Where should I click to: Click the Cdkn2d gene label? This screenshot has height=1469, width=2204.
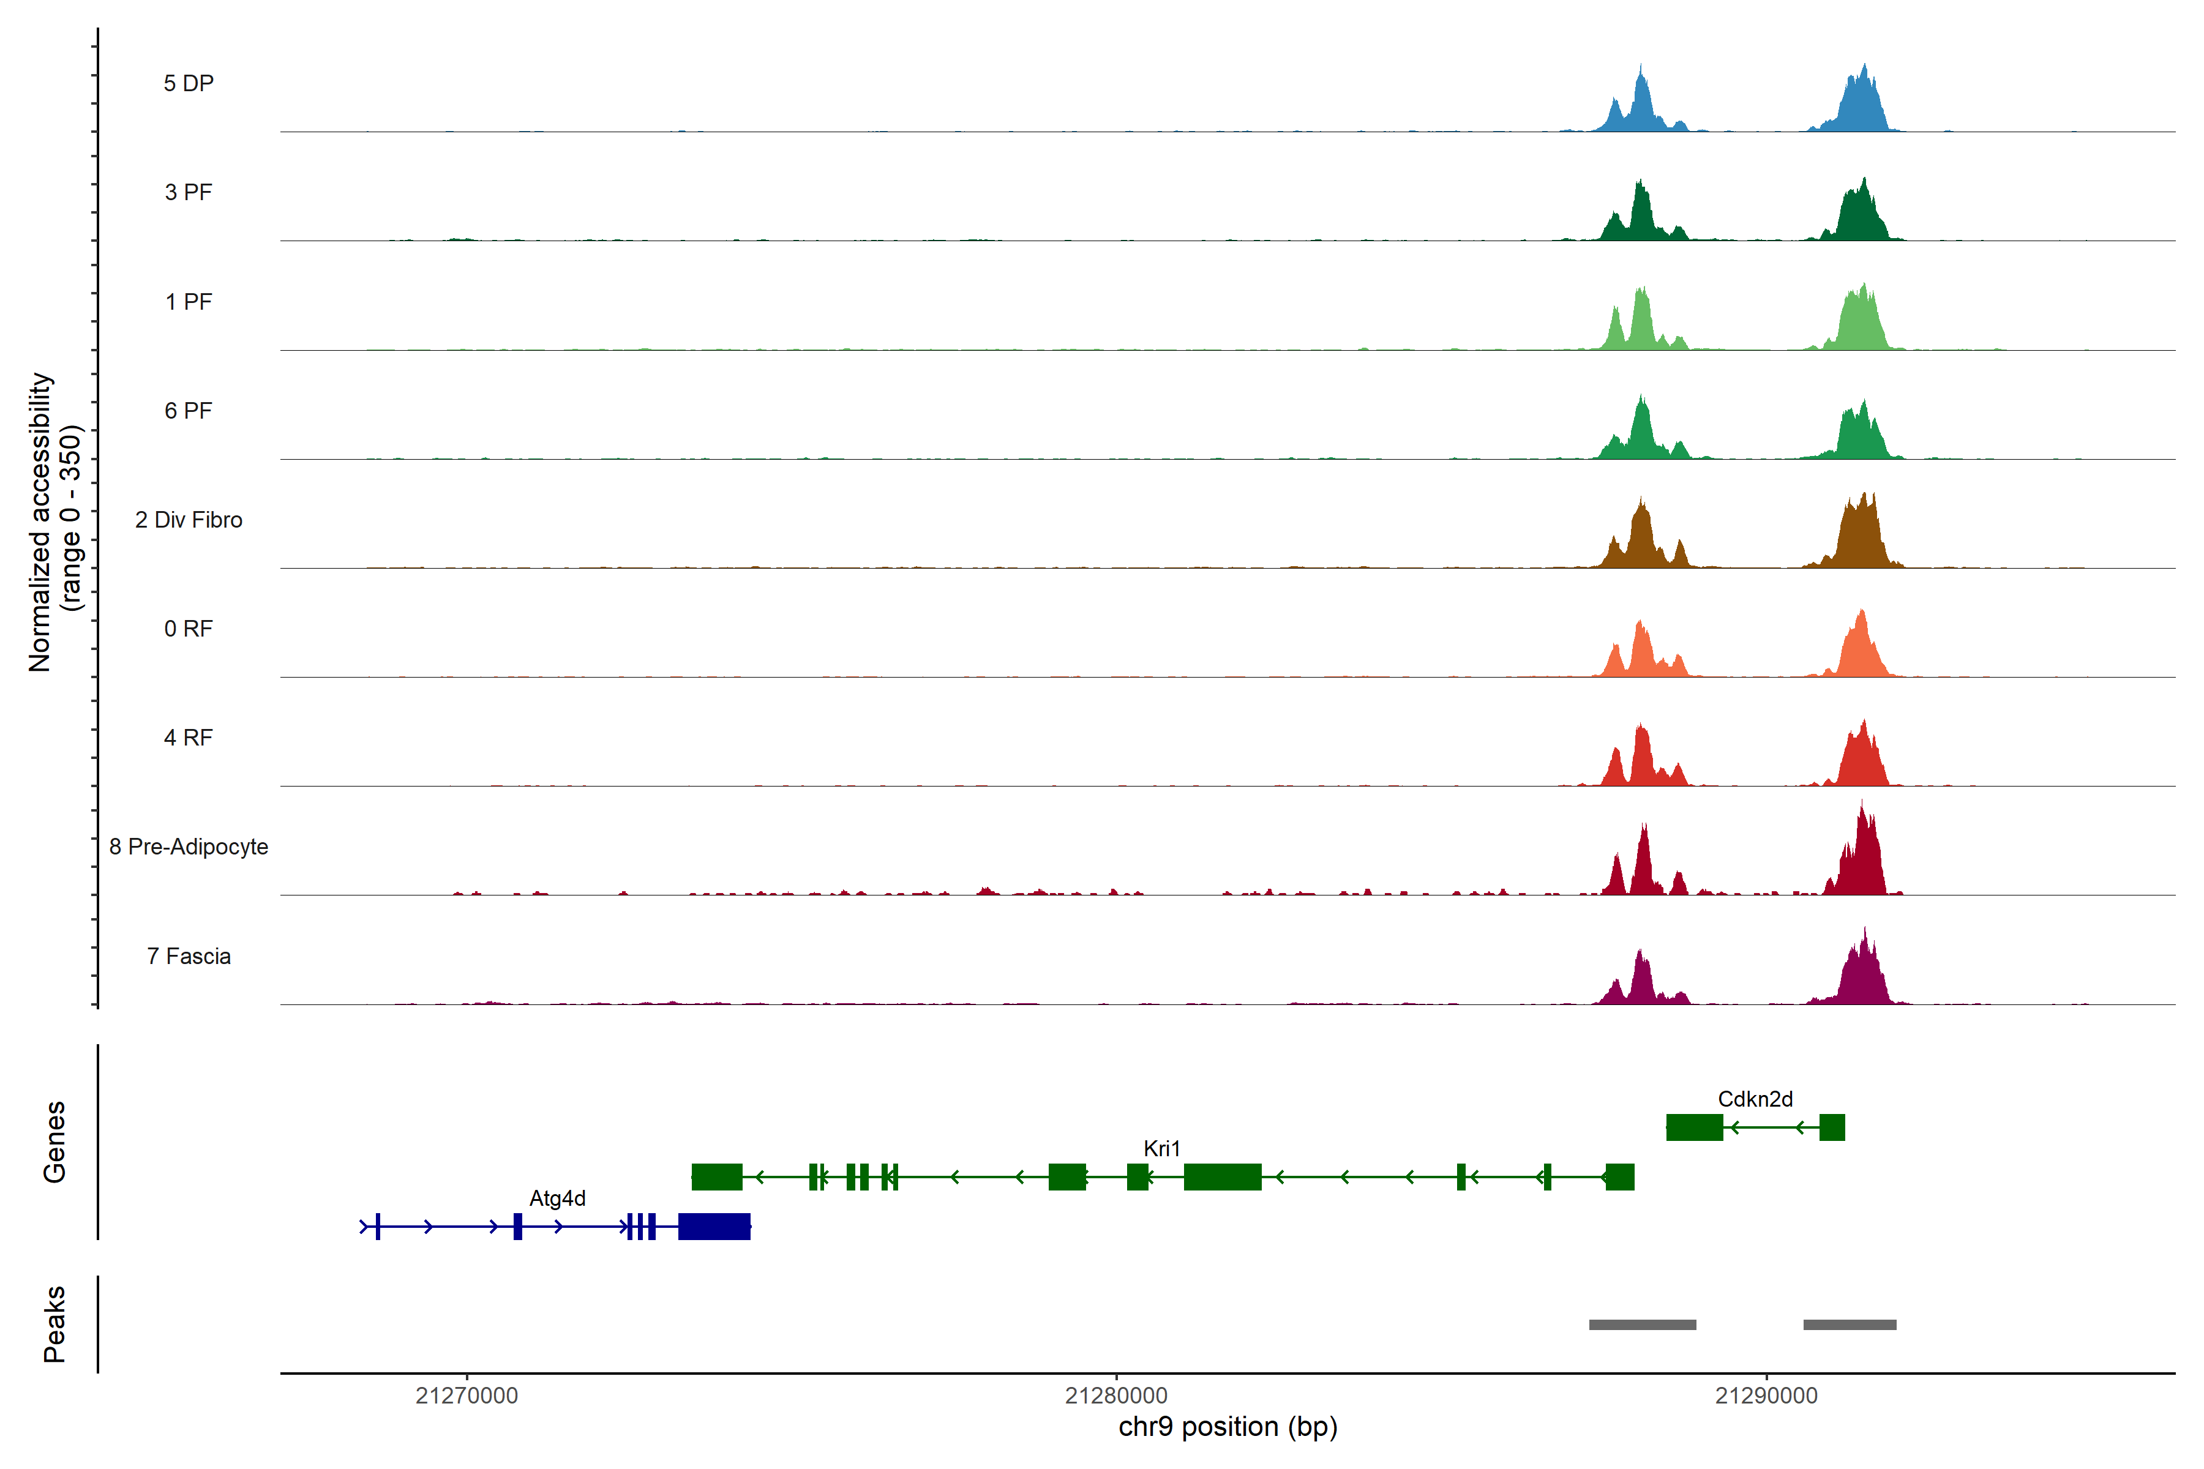pos(1754,1099)
